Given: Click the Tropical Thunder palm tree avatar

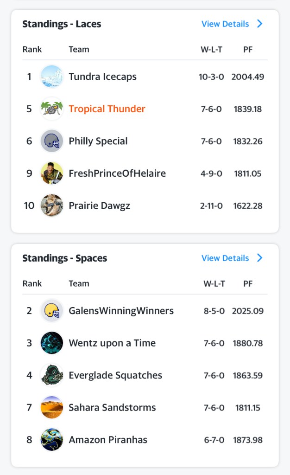Looking at the screenshot, I should click(51, 109).
